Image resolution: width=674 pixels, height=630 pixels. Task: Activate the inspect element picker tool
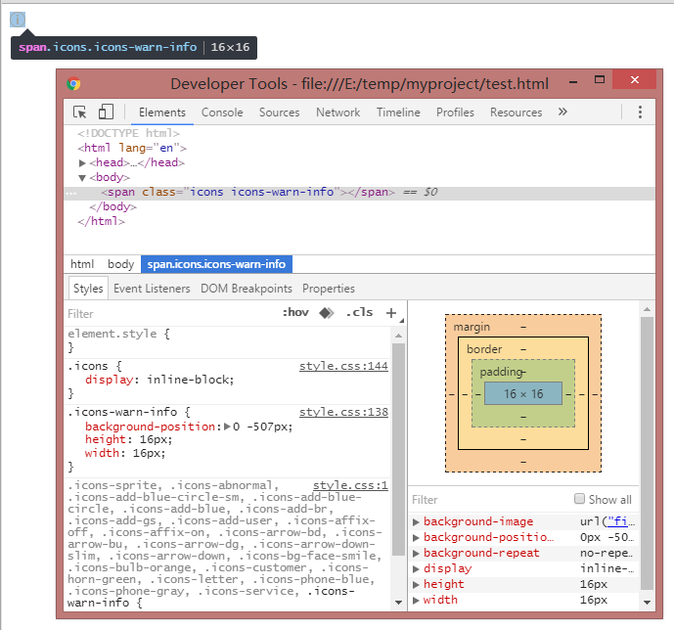80,112
